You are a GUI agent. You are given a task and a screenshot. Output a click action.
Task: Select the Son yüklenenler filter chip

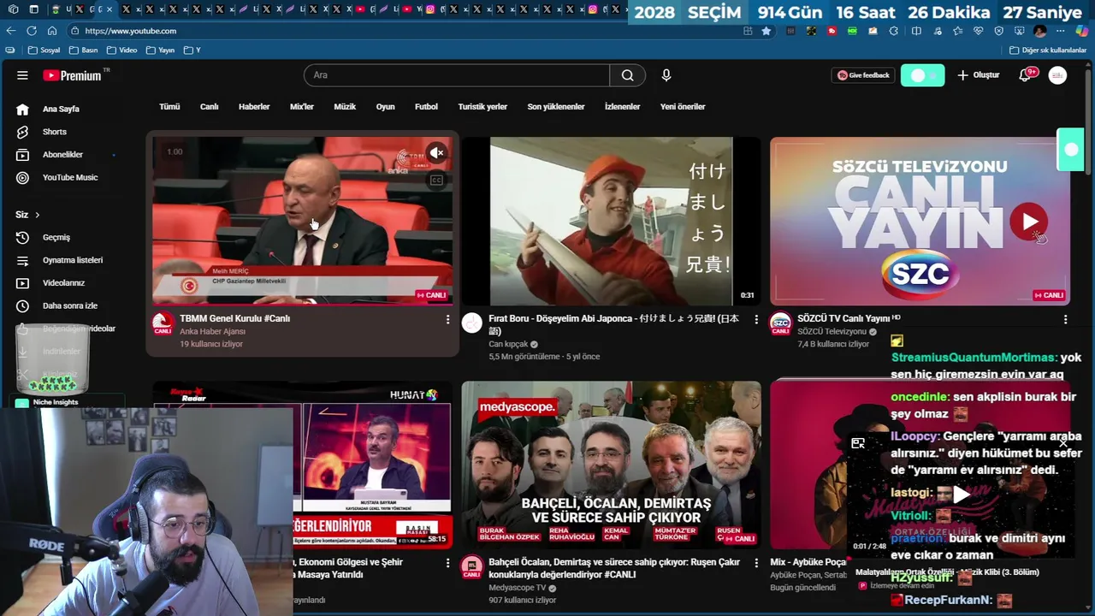pyautogui.click(x=556, y=107)
